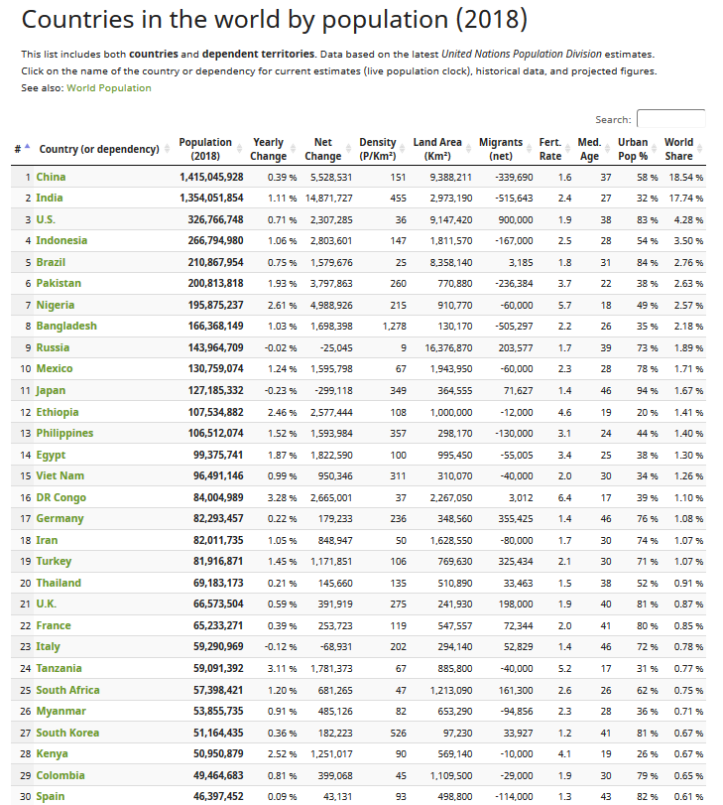723x805 pixels.
Task: Select the page title heading text
Action: tap(275, 20)
